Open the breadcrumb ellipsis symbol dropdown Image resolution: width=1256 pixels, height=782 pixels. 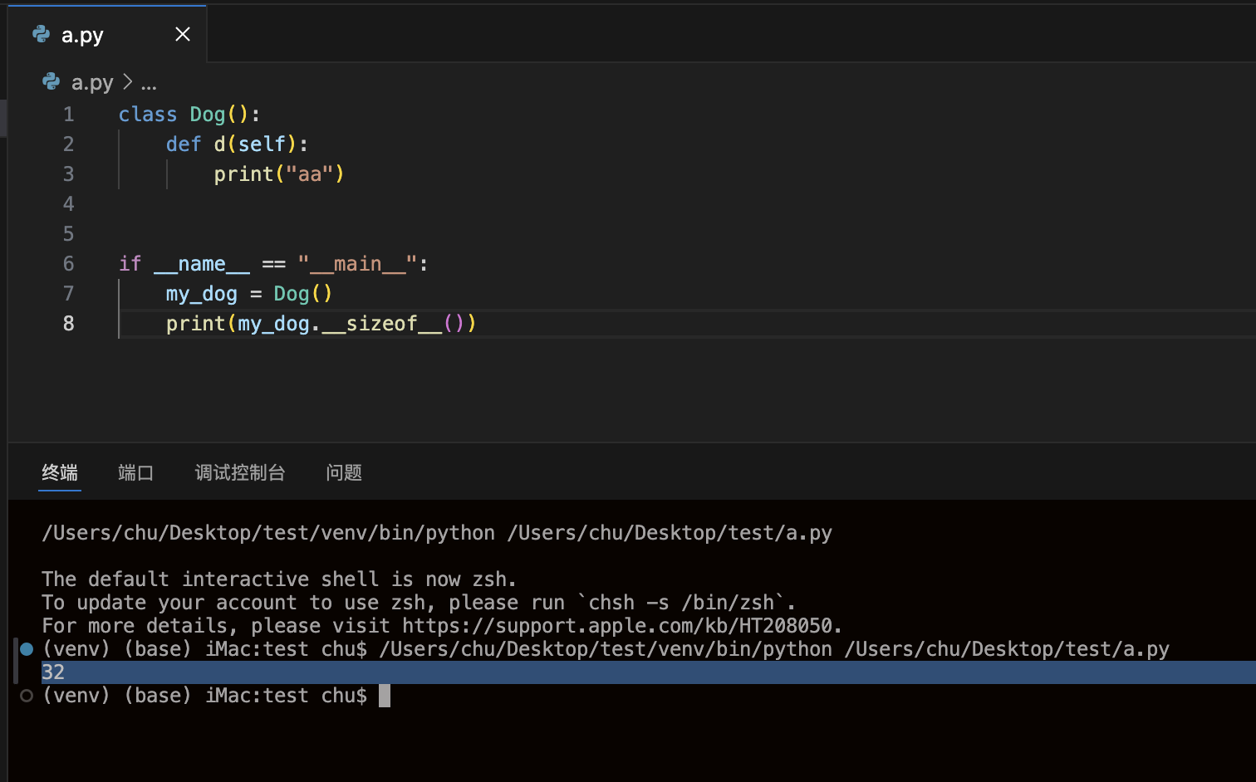click(149, 83)
